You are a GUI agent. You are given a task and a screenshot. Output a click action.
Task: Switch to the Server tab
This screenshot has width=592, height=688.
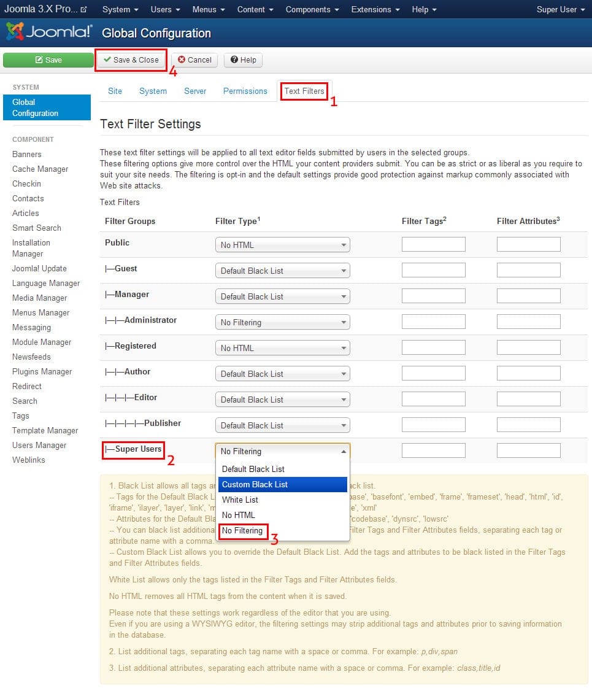tap(195, 91)
